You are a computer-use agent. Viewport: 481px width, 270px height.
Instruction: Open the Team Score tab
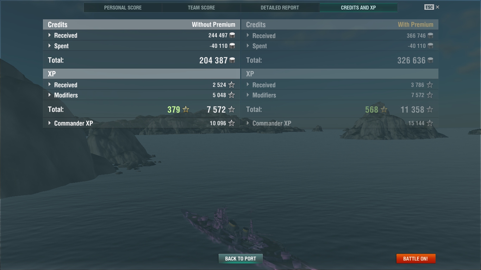point(201,7)
